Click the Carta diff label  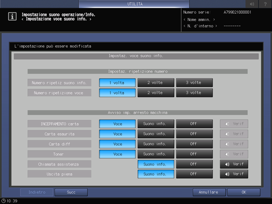click(x=59, y=144)
